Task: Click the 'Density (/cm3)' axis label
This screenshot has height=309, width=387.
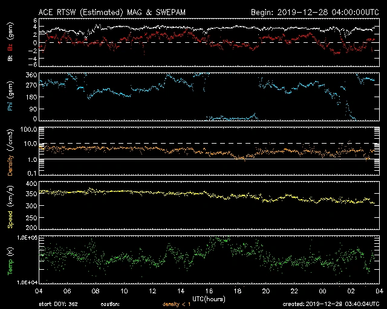Action: tap(10, 152)
